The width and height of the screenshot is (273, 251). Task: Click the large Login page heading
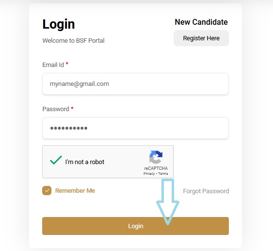pyautogui.click(x=59, y=25)
